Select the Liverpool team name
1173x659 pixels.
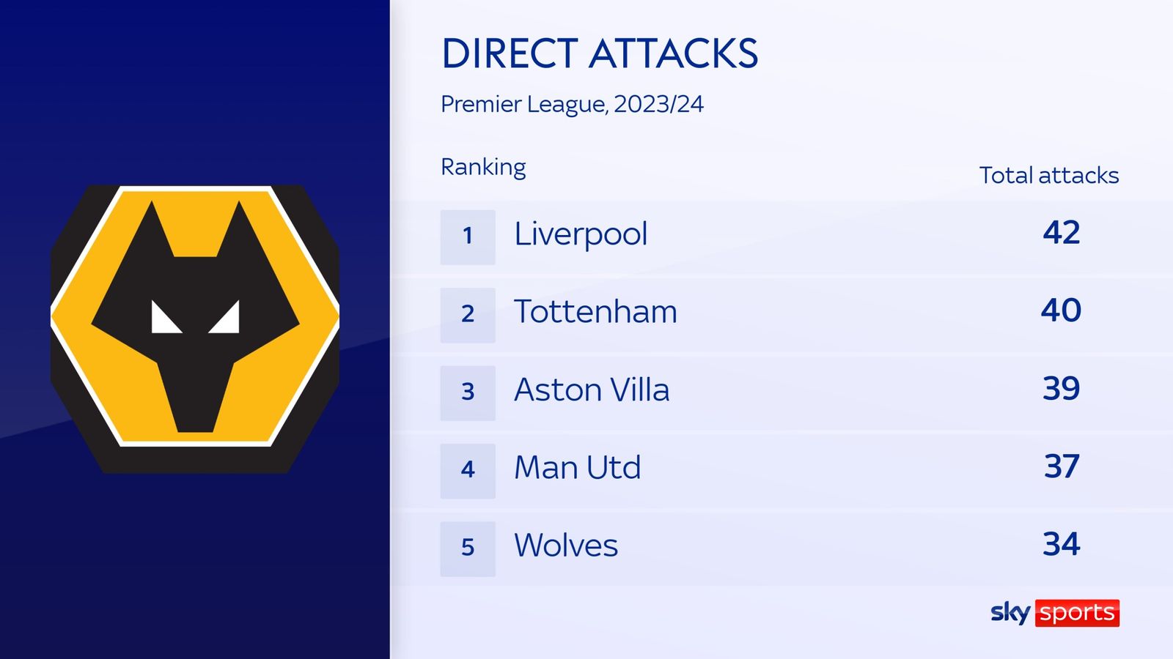click(x=581, y=234)
